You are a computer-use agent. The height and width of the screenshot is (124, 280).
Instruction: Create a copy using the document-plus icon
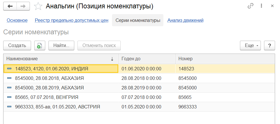pos(40,46)
